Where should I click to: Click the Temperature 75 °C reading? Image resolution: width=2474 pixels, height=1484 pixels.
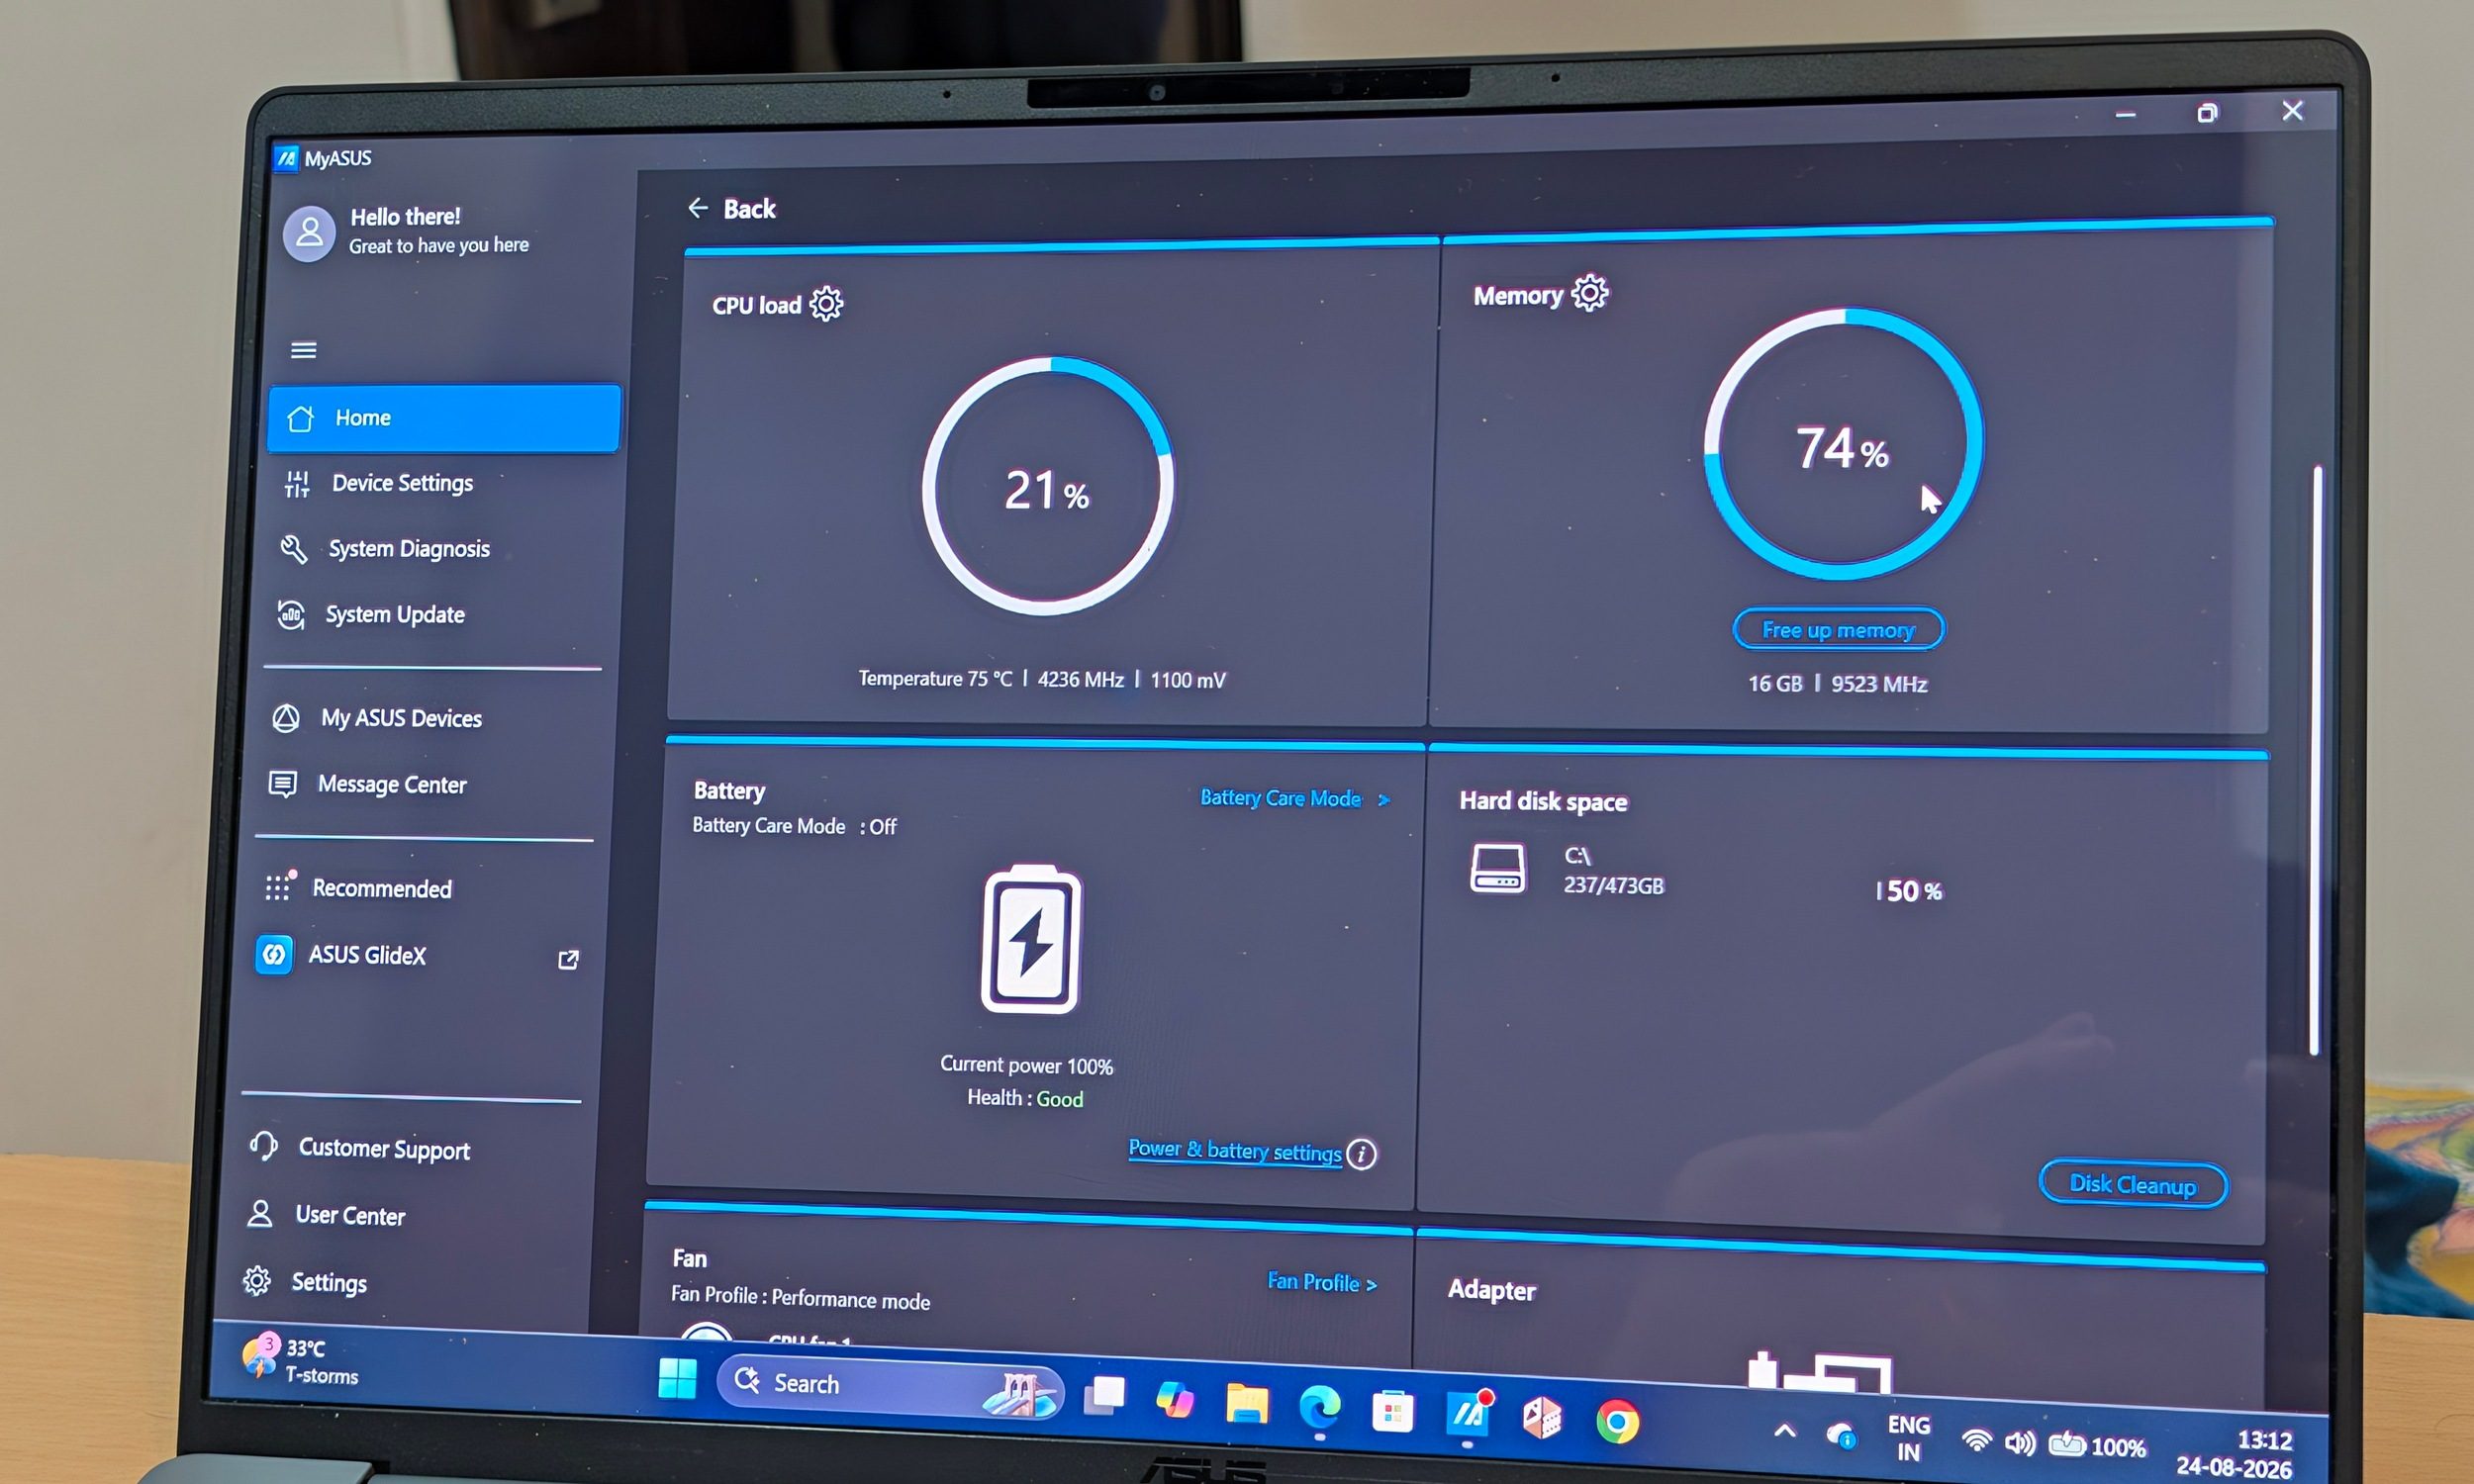click(935, 678)
